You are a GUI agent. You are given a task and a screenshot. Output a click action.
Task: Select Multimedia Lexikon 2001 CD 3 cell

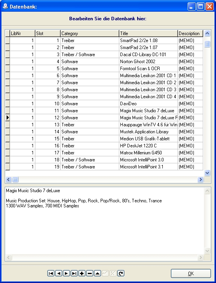(x=148, y=90)
